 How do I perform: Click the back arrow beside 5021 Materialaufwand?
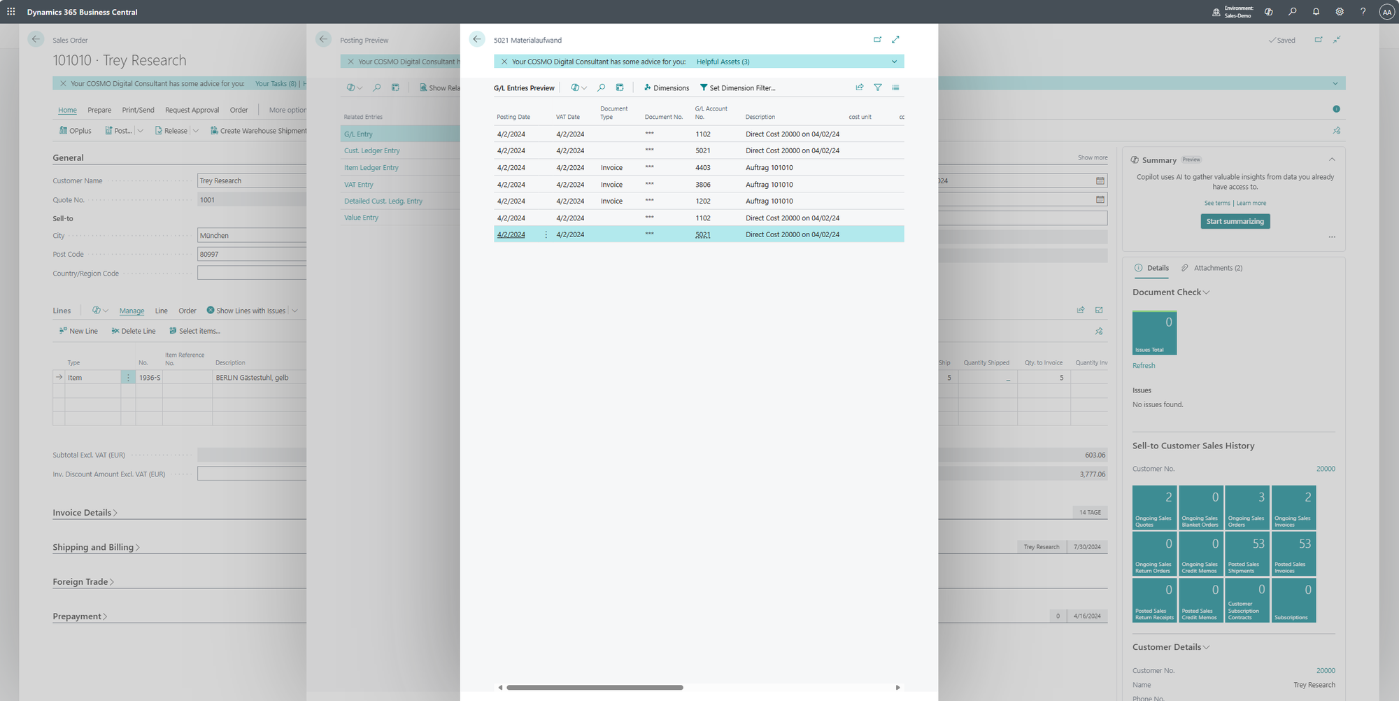pyautogui.click(x=477, y=40)
